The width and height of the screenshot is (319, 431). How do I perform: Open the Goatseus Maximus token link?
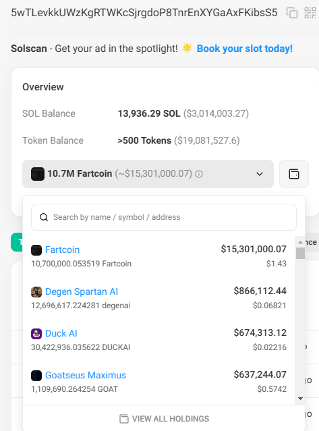click(x=86, y=375)
